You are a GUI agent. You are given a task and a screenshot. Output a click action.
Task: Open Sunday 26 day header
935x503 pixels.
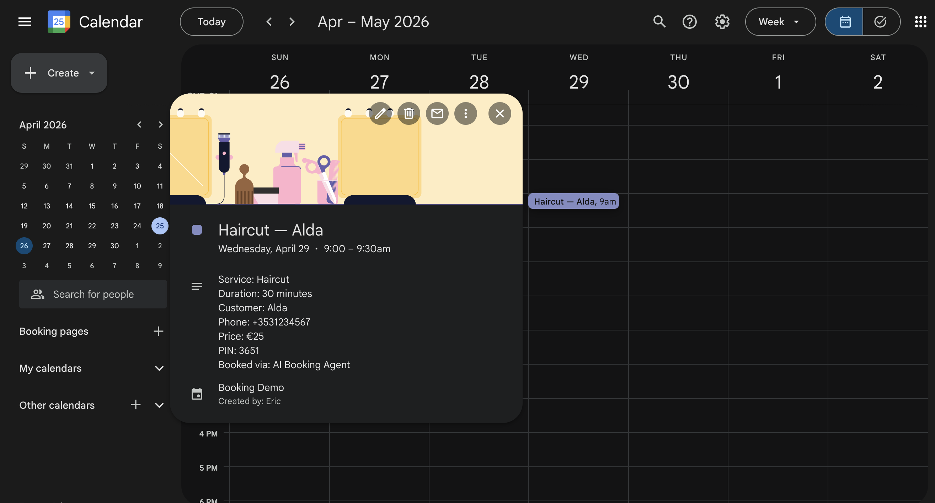(x=279, y=82)
